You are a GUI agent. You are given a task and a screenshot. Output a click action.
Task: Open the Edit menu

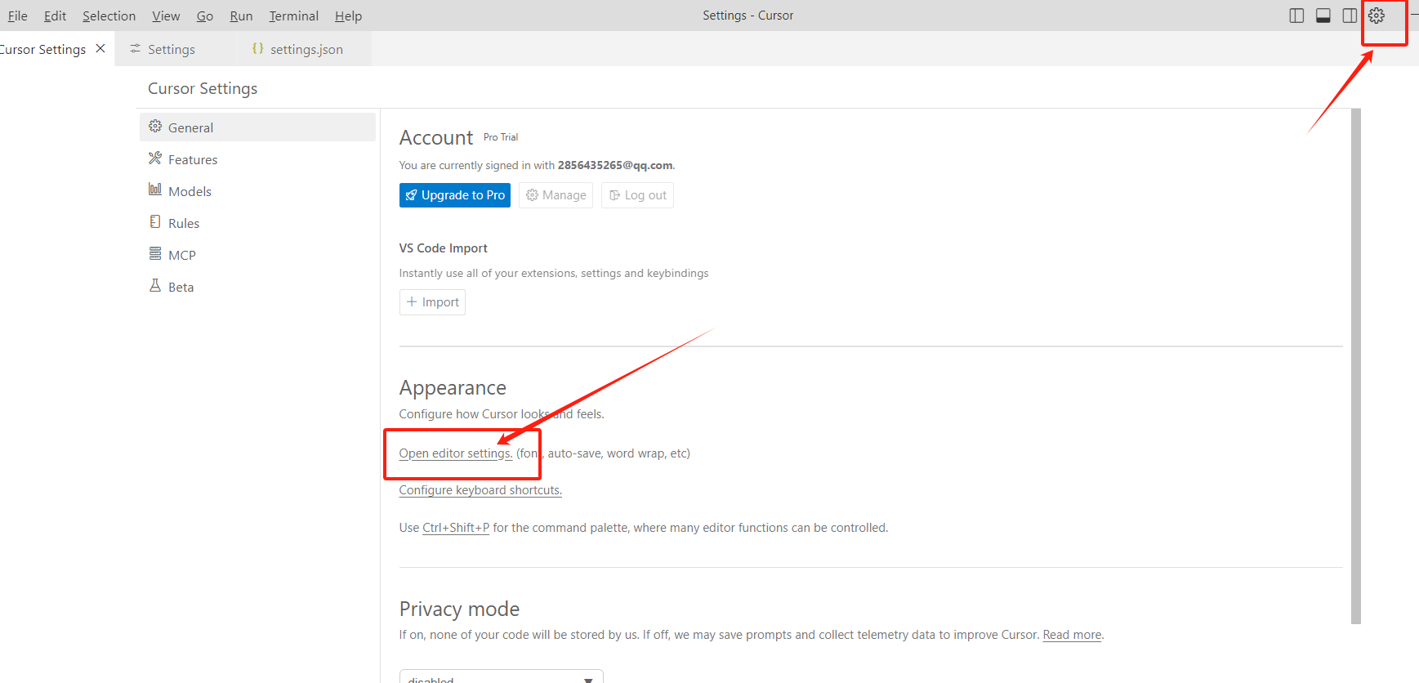click(x=55, y=16)
